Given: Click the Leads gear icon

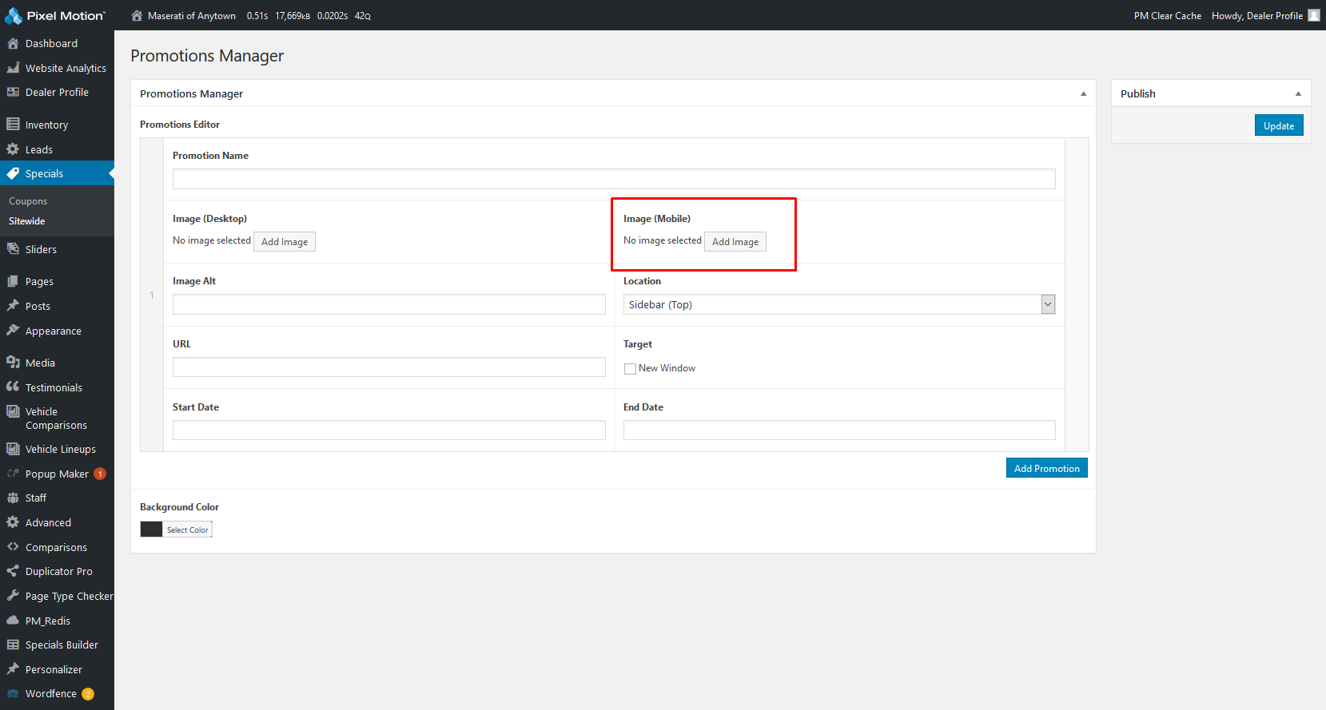Looking at the screenshot, I should pos(13,149).
